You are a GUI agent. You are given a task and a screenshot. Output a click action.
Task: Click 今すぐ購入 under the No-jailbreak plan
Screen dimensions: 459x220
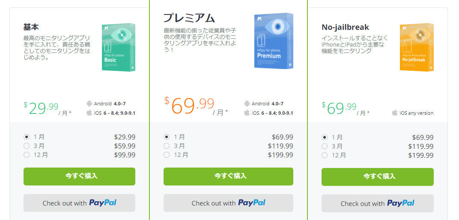(x=378, y=177)
